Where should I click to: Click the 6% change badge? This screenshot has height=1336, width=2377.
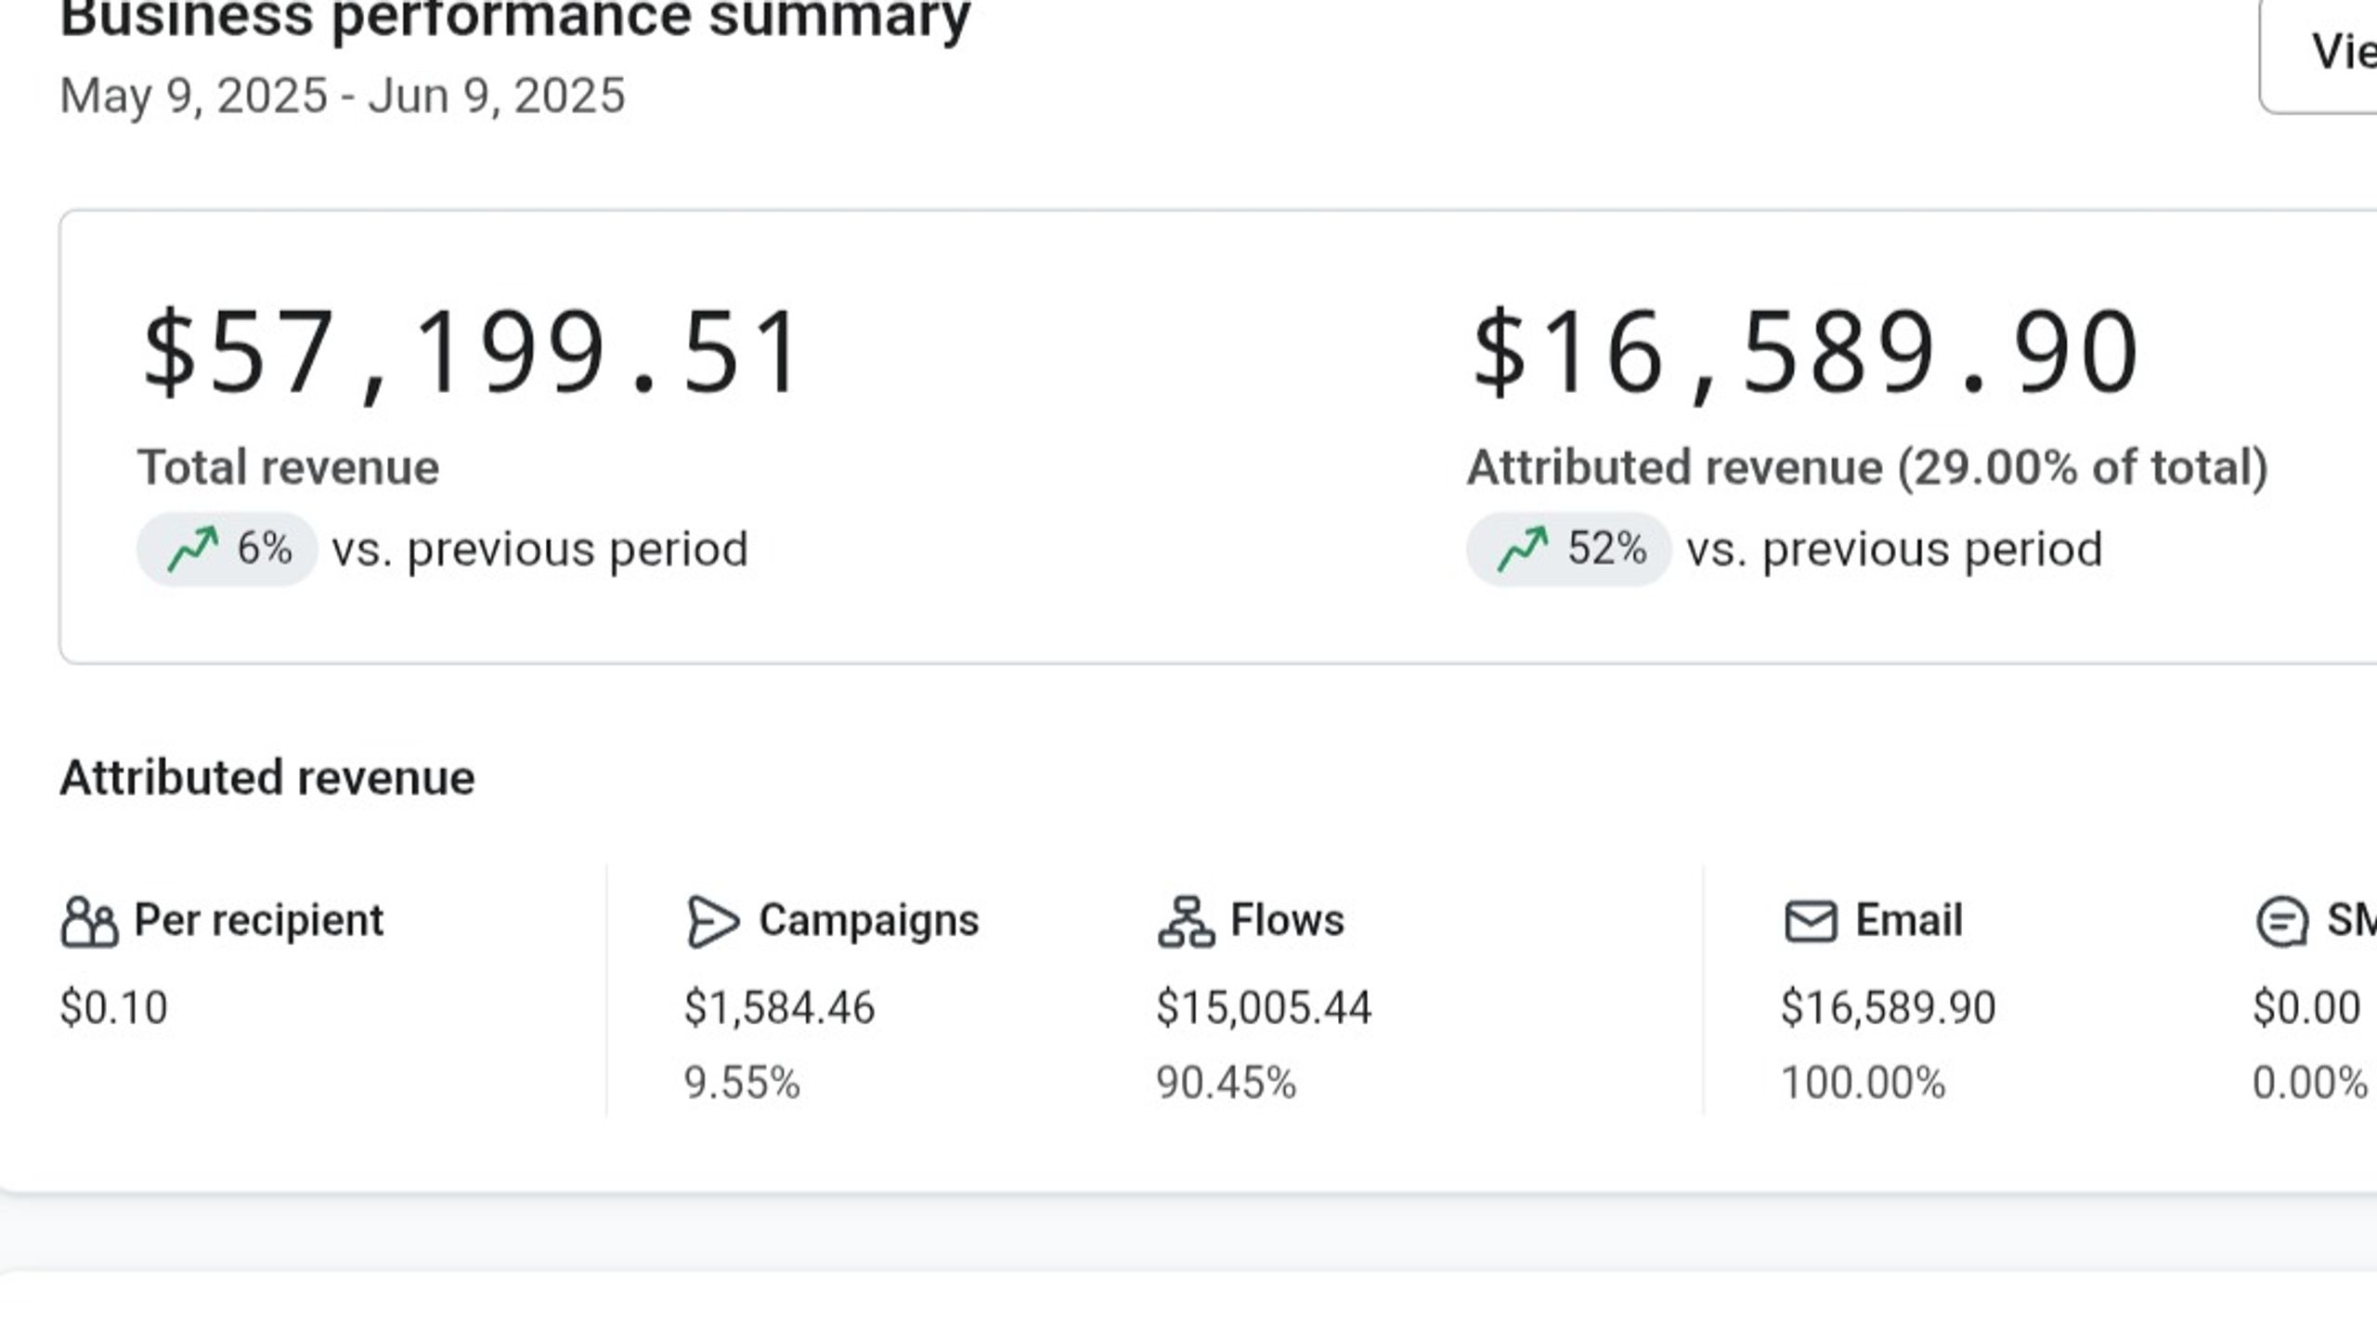click(227, 549)
